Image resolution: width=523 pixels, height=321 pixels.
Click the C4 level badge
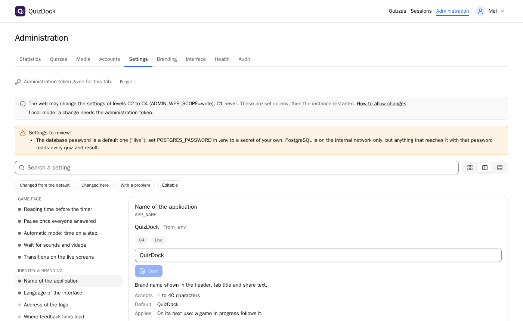coord(142,240)
